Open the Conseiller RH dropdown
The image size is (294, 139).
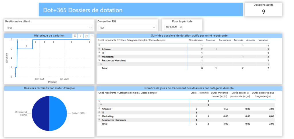pyautogui.click(x=154, y=28)
